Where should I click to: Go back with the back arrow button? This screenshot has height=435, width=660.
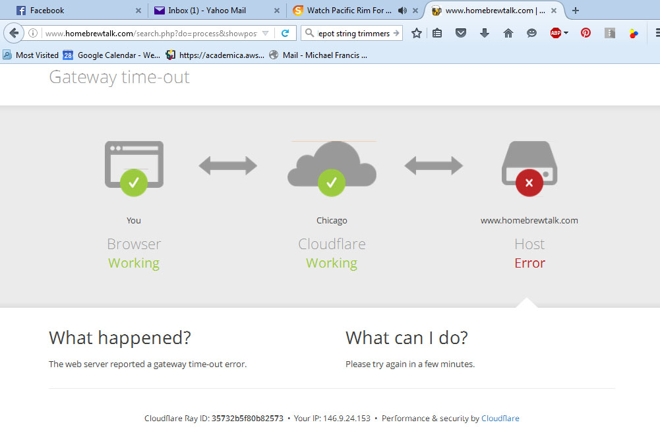pyautogui.click(x=13, y=33)
